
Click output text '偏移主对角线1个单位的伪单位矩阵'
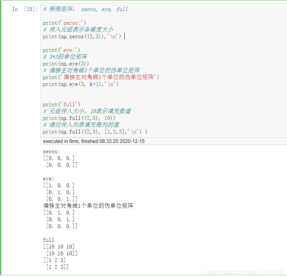pyautogui.click(x=88, y=206)
